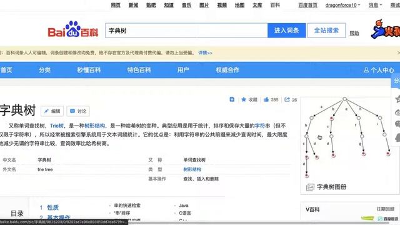Follow the Trie树 link in summary

pyautogui.click(x=57, y=126)
